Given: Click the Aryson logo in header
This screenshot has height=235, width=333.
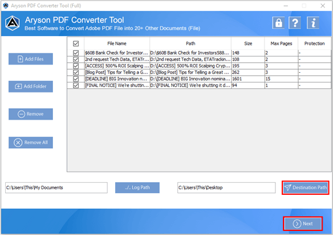Looking at the screenshot, I should (x=13, y=23).
